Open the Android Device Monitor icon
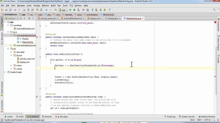 [104, 10]
